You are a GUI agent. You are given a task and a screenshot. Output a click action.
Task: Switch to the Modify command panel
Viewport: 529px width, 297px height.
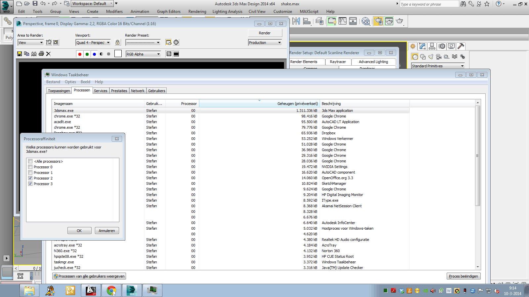click(422, 46)
